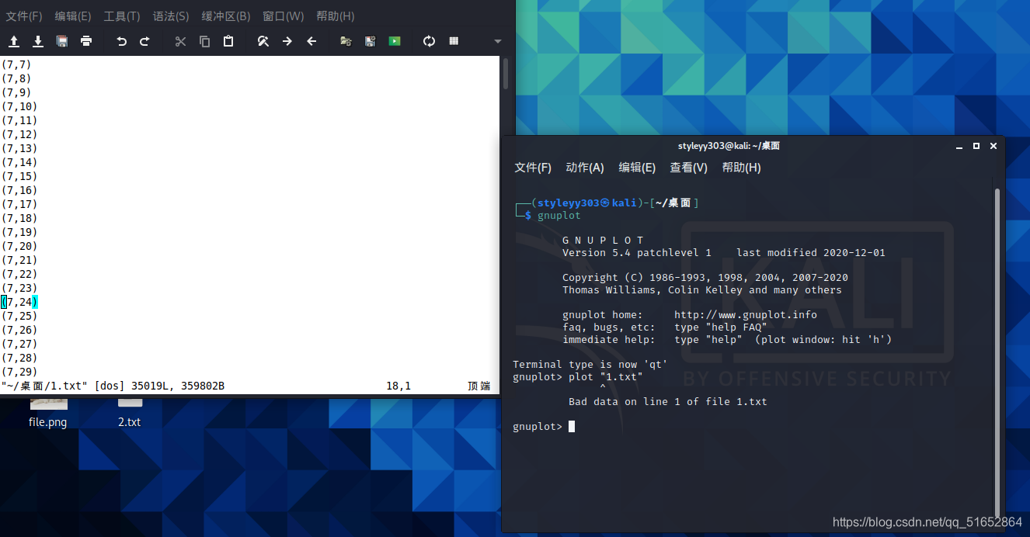This screenshot has height=537, width=1030.
Task: Click Terminal type is now 'qt' line
Action: click(590, 364)
